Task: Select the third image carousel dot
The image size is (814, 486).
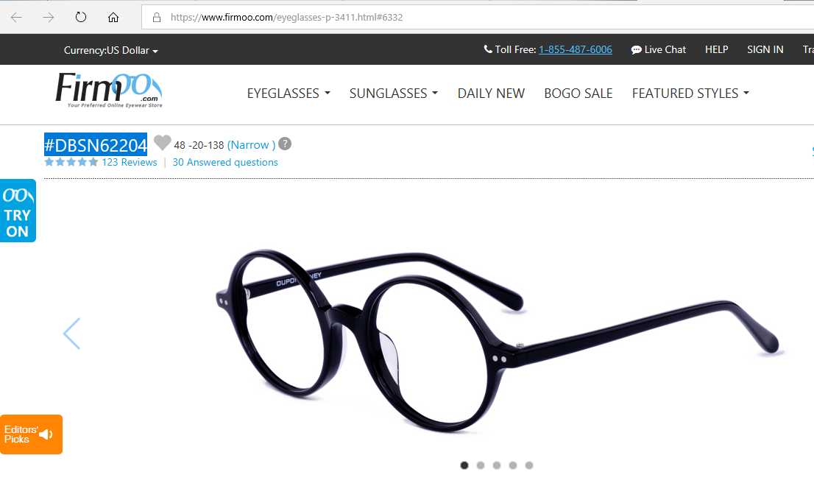Action: 497,465
